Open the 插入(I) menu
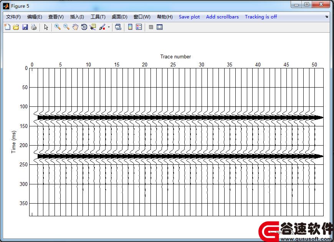Screen dimensions: 334x242 (77, 17)
